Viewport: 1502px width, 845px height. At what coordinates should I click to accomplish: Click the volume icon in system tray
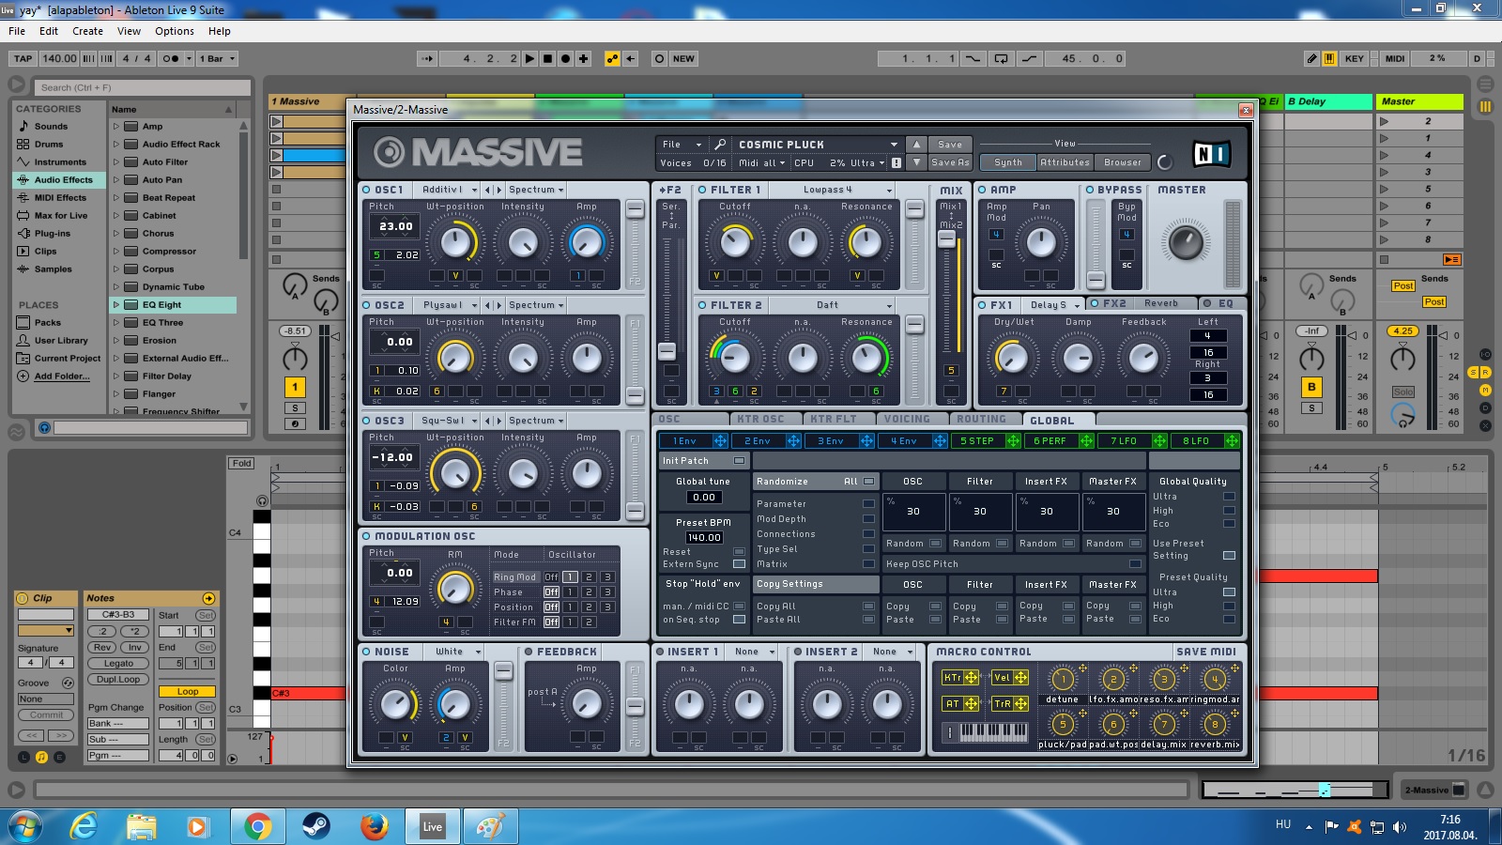click(x=1400, y=827)
